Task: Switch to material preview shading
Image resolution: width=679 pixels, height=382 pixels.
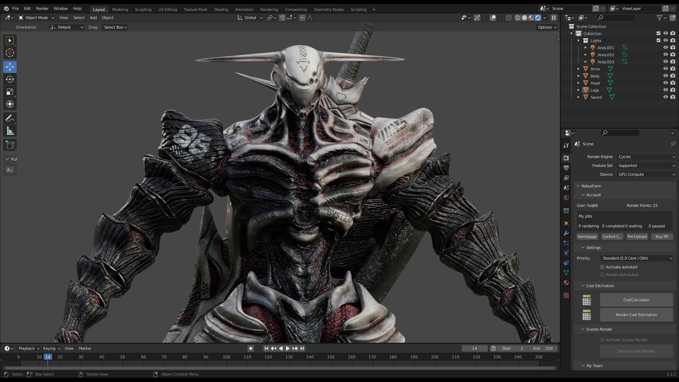Action: pyautogui.click(x=531, y=18)
